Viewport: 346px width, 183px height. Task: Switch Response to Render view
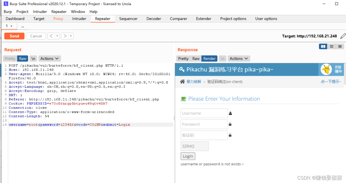point(209,59)
